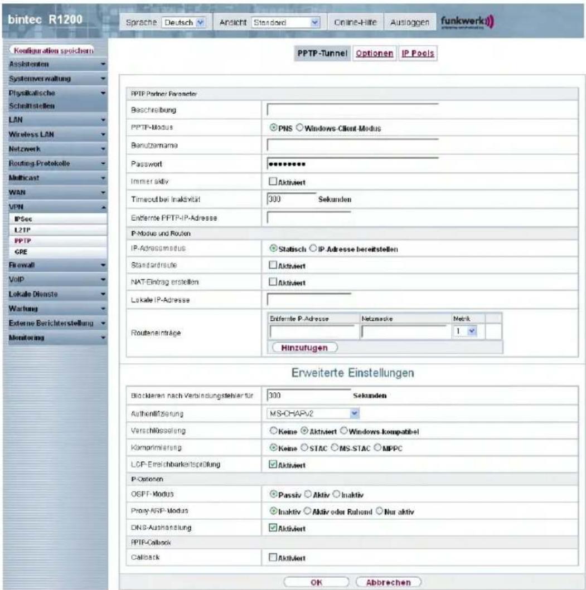The height and width of the screenshot is (590, 586).
Task: Open the Ansicht dropdown
Action: (286, 23)
